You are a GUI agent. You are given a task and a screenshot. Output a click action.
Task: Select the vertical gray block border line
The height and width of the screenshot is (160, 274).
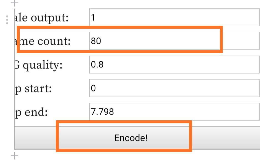click(14, 79)
